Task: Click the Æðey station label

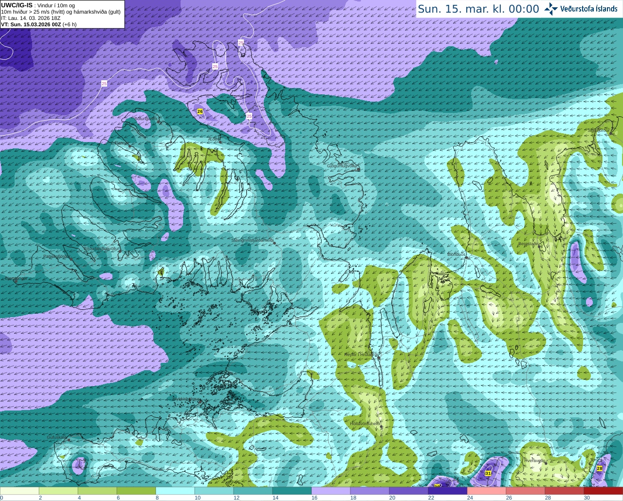Action: [x=213, y=139]
